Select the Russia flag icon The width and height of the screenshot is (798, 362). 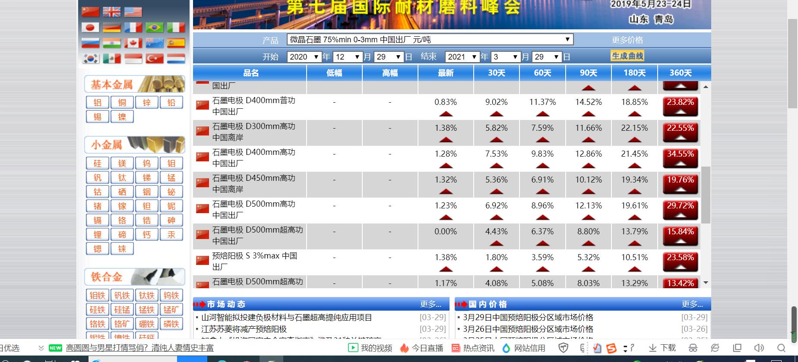click(x=90, y=43)
